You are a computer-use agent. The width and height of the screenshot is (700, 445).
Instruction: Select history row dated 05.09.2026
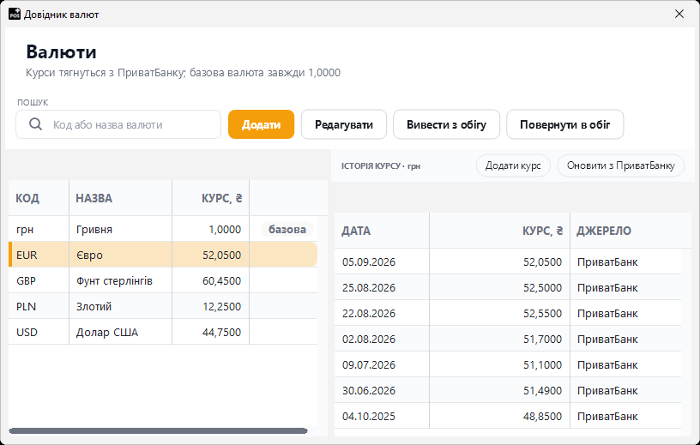508,262
